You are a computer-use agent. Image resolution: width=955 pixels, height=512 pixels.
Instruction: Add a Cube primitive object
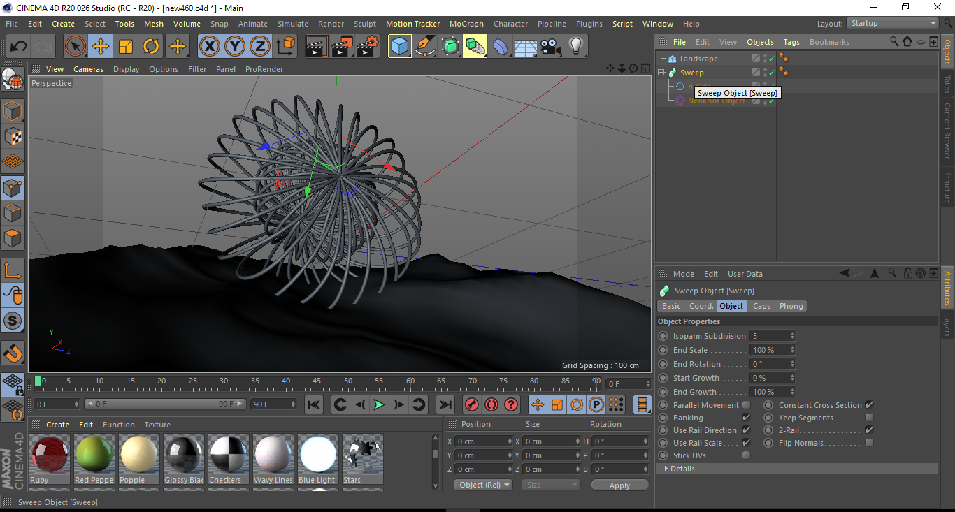coord(399,47)
